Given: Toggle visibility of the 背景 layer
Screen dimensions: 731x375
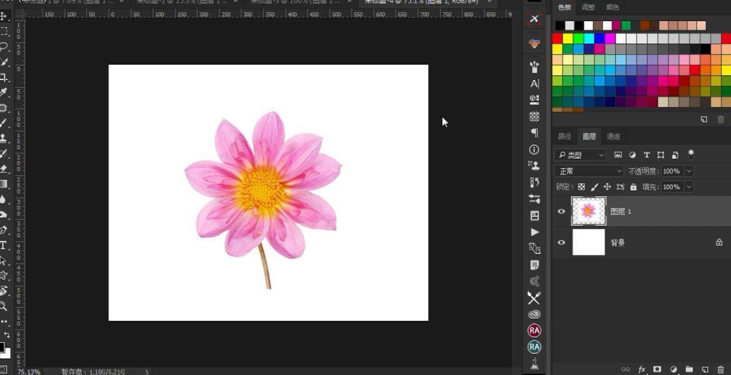Looking at the screenshot, I should (x=562, y=243).
